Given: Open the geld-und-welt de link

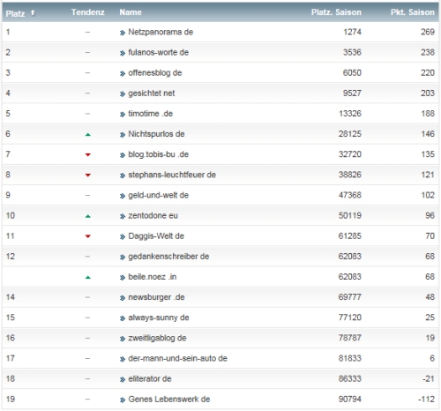Looking at the screenshot, I should [158, 195].
